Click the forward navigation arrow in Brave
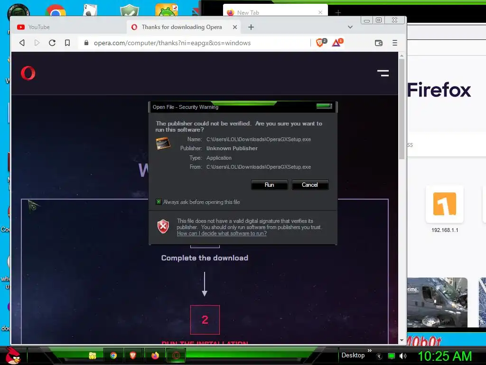 coord(37,43)
